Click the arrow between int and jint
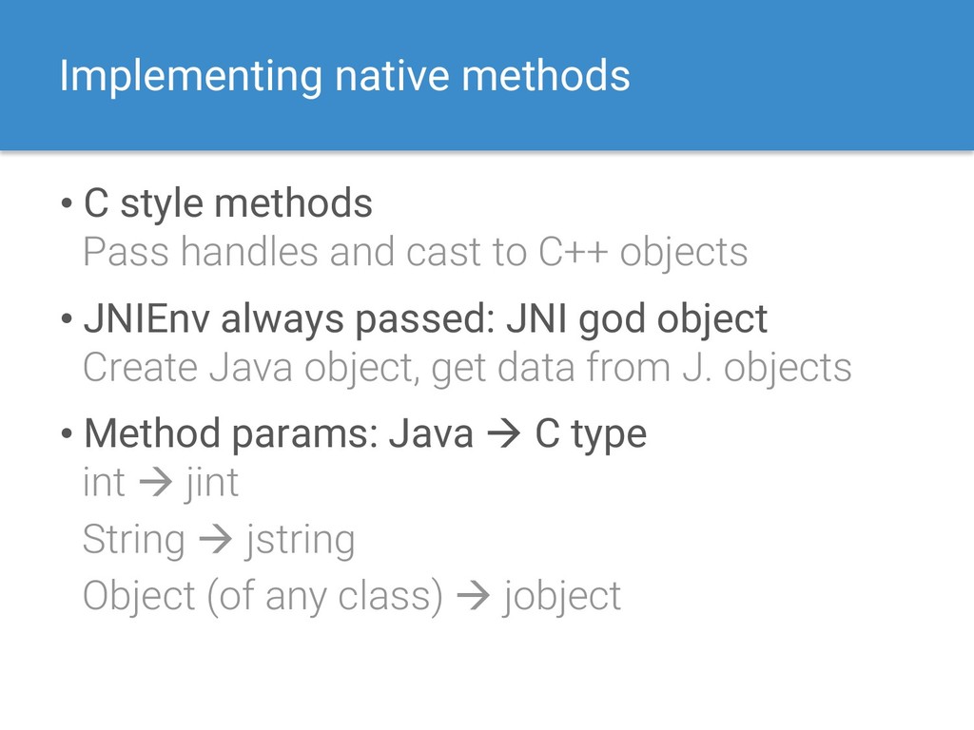The image size is (974, 730). [155, 482]
